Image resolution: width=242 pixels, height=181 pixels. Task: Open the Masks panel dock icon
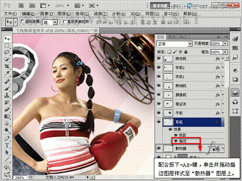point(235,79)
